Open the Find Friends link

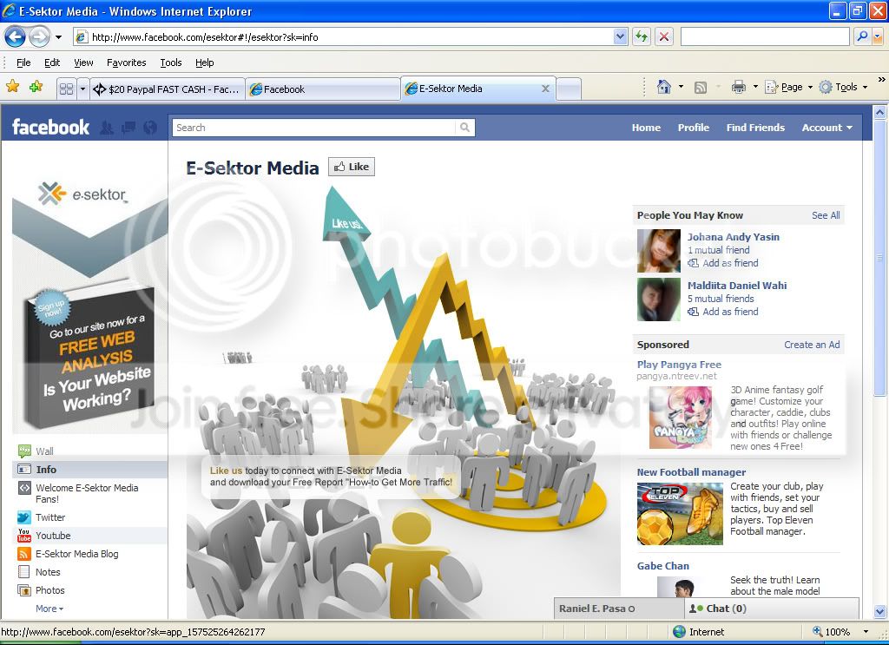(755, 128)
